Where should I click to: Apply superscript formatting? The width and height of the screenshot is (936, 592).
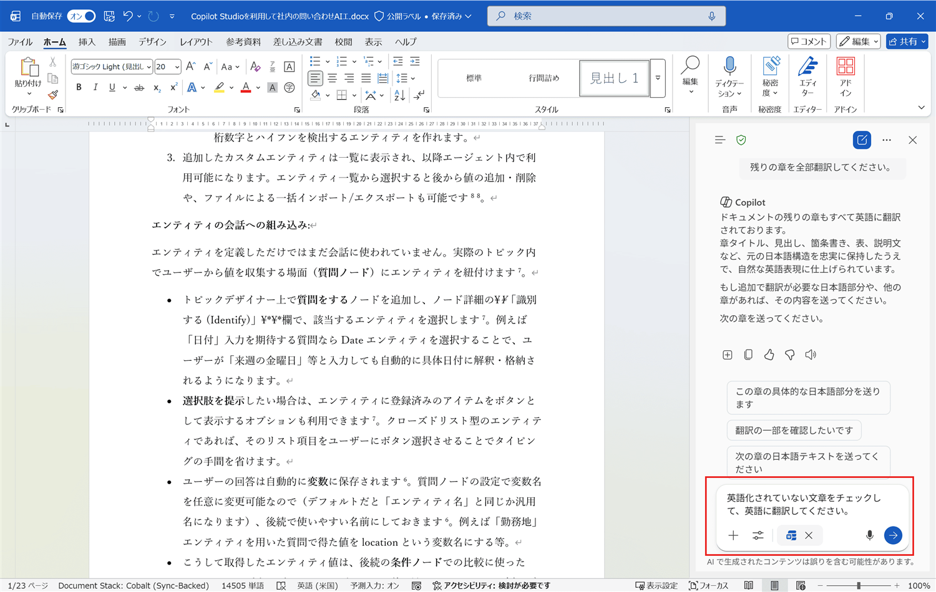coord(173,88)
